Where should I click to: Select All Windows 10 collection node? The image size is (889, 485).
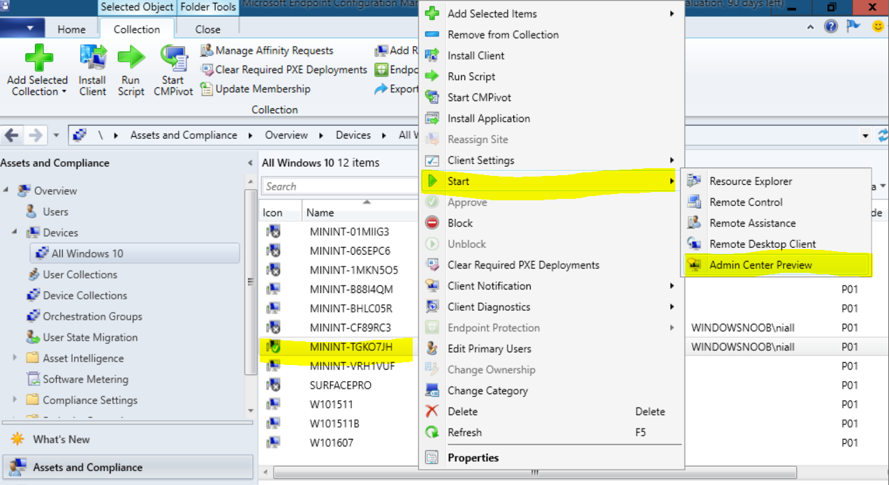(135, 253)
